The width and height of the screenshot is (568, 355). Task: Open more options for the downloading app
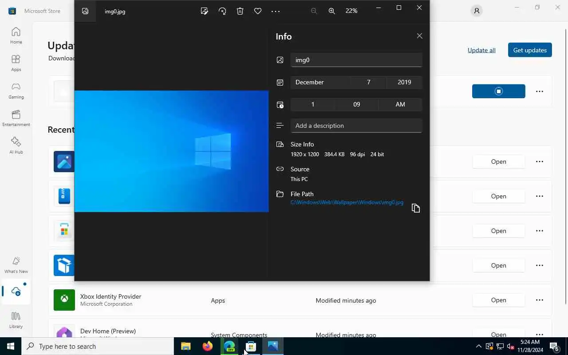[540, 91]
